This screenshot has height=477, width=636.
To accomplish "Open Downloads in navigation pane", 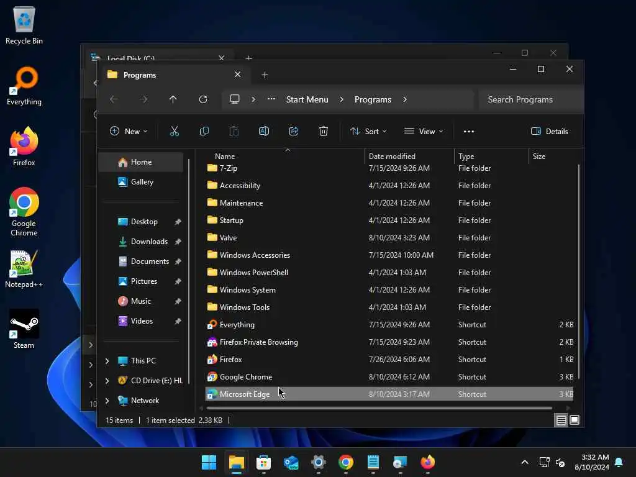I will coord(149,242).
